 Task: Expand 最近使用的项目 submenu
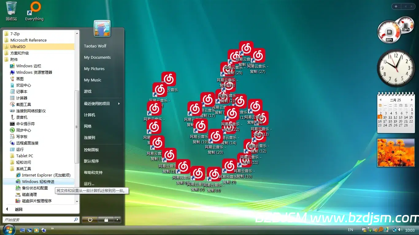tap(102, 103)
